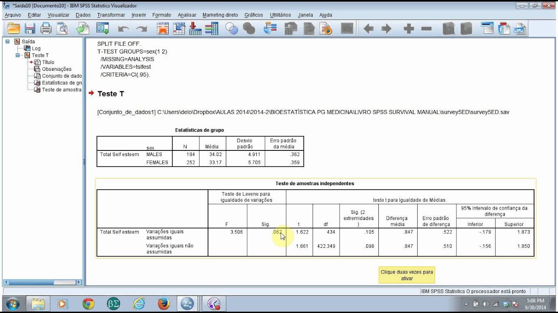The image size is (558, 313).
Task: Open Windows Explorer from the taskbar
Action: click(x=38, y=304)
